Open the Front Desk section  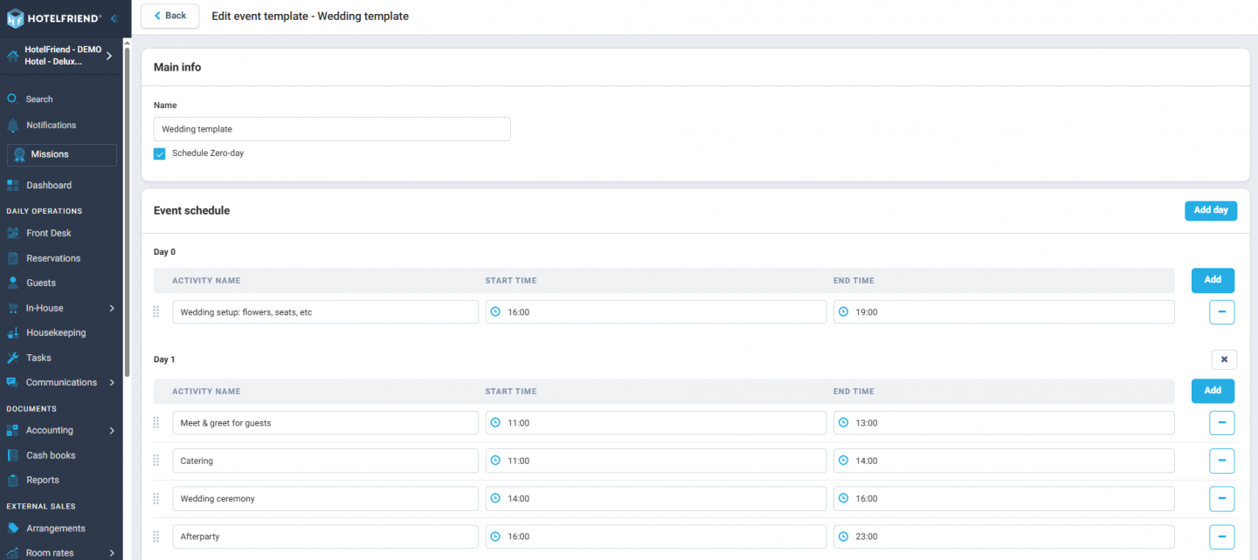click(51, 233)
